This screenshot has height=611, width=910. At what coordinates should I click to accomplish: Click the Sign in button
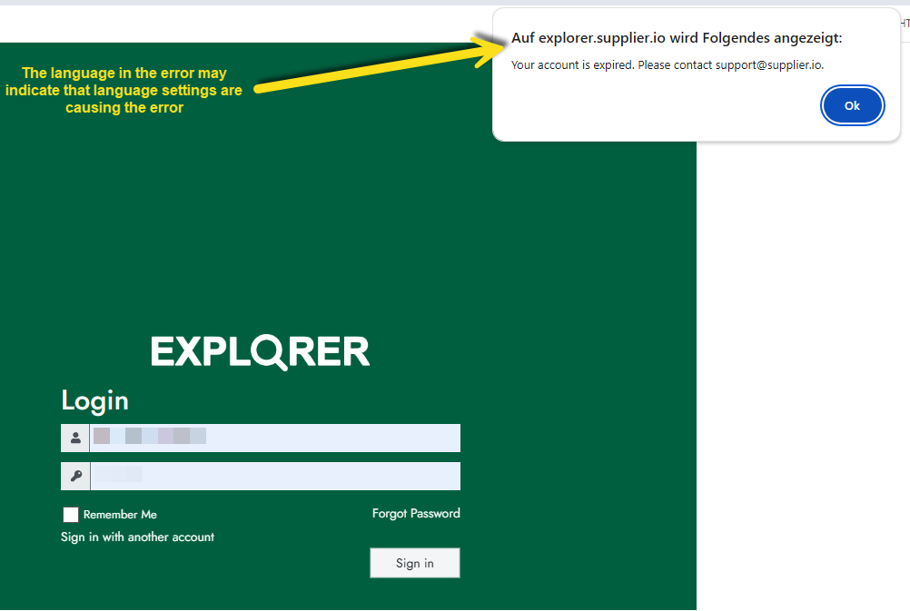pyautogui.click(x=415, y=563)
